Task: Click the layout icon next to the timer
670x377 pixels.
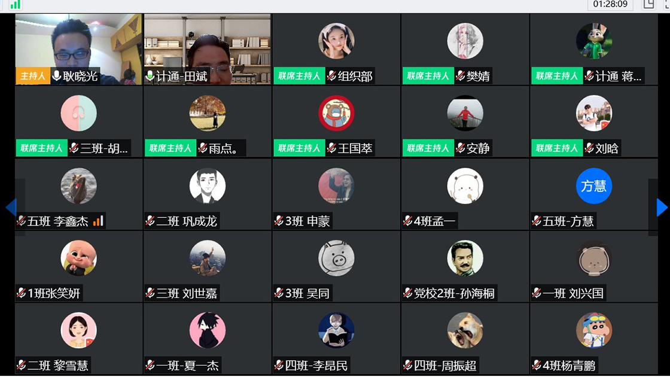Action: point(648,5)
